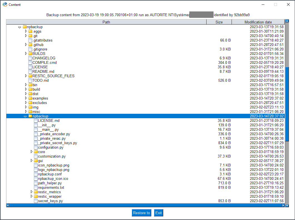The height and width of the screenshot is (220, 295).
Task: Select the LICENSE.md file row
Action: tap(145, 120)
